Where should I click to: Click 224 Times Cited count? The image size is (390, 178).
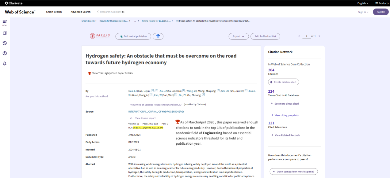[271, 91]
